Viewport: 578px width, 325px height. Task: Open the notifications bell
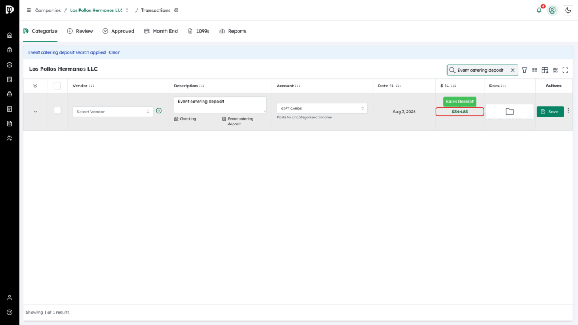click(539, 10)
